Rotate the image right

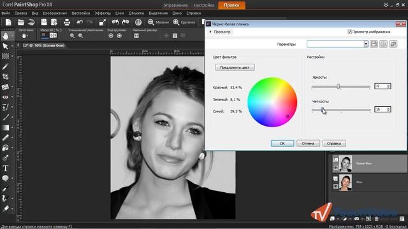click(x=126, y=22)
